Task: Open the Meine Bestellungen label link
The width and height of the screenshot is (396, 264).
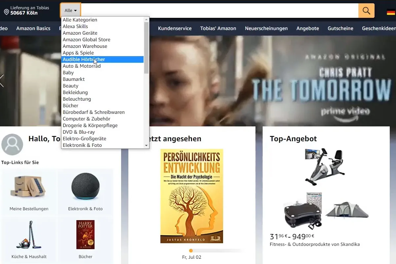Action: pyautogui.click(x=29, y=209)
